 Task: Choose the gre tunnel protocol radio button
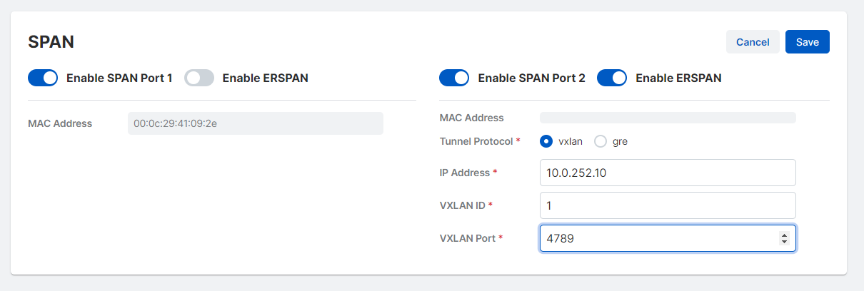click(x=601, y=141)
